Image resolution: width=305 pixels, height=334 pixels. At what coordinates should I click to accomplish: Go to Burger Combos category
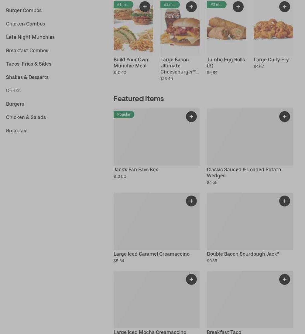click(24, 10)
